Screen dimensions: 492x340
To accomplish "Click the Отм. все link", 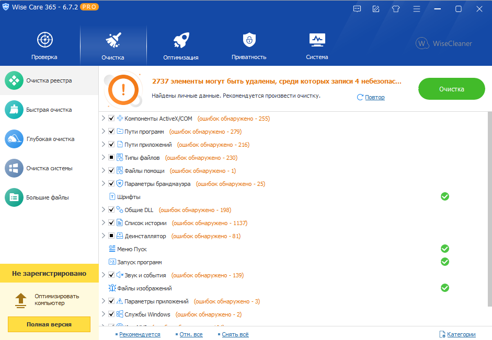I will coord(191,334).
